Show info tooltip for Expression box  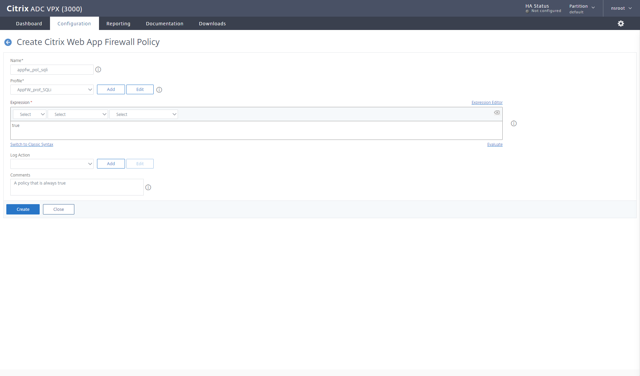514,124
